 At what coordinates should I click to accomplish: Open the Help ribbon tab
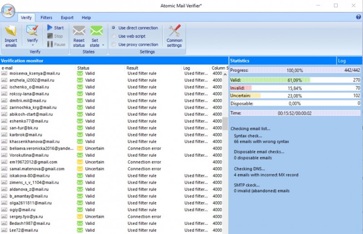tap(86, 18)
